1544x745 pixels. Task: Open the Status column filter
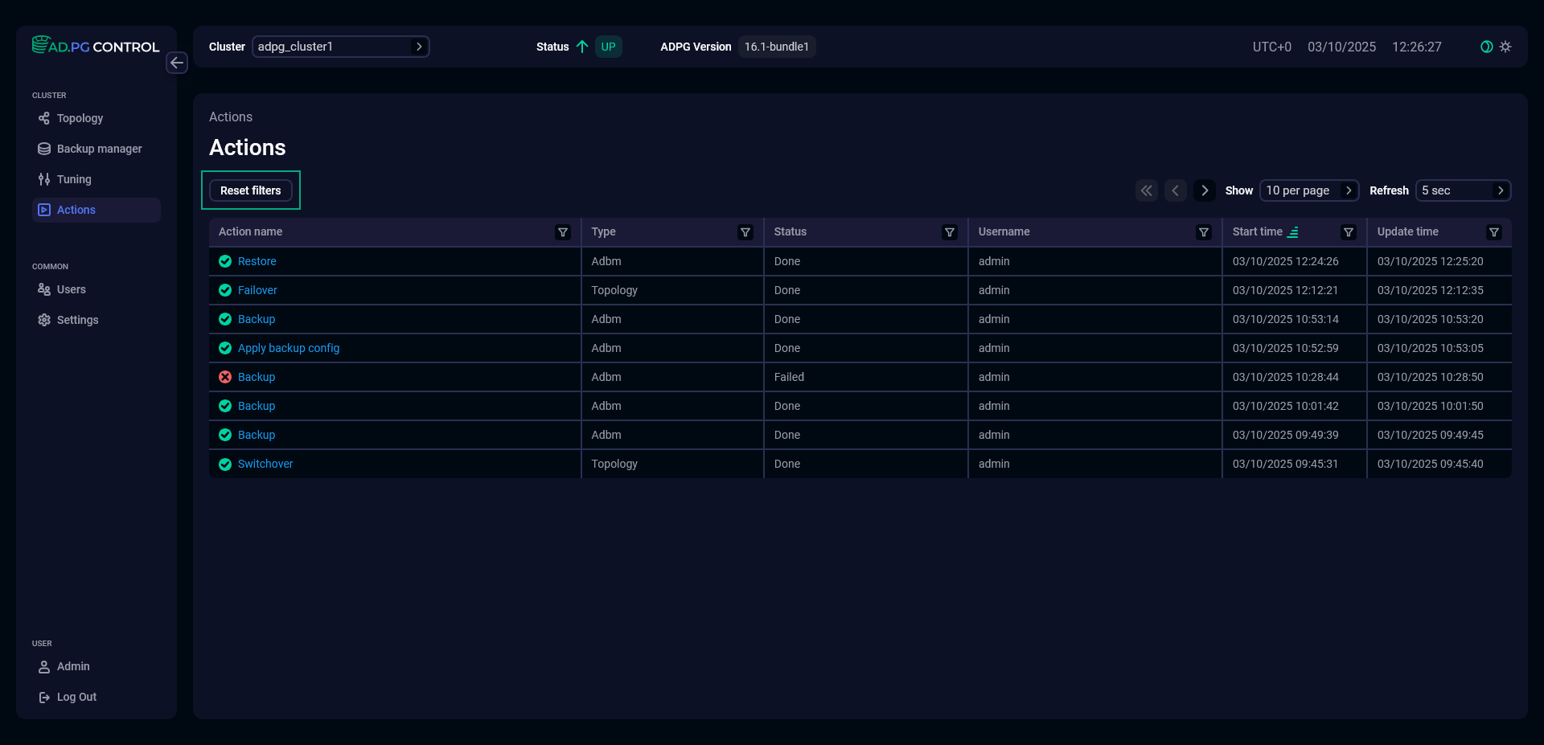[x=950, y=232]
